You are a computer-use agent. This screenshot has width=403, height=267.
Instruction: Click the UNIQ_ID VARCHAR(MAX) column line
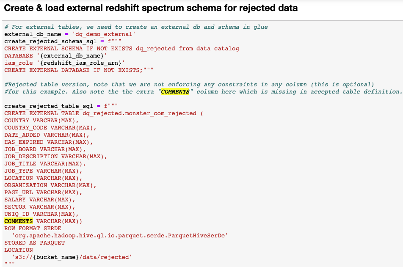tap(41, 214)
